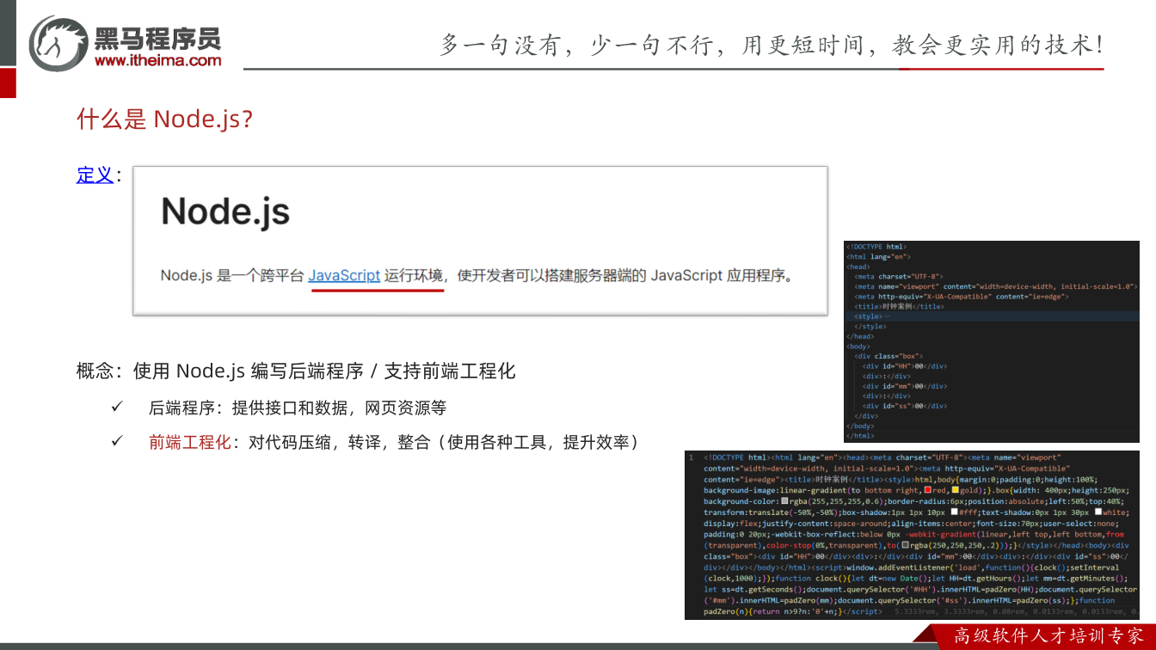Click the Node.js definition screenshot box

point(480,241)
